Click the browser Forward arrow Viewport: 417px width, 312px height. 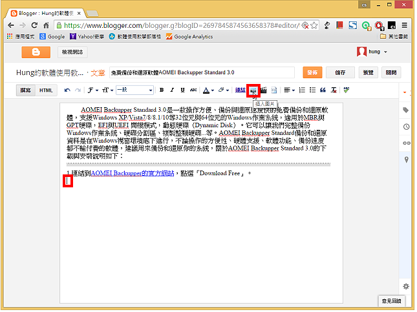(23, 25)
